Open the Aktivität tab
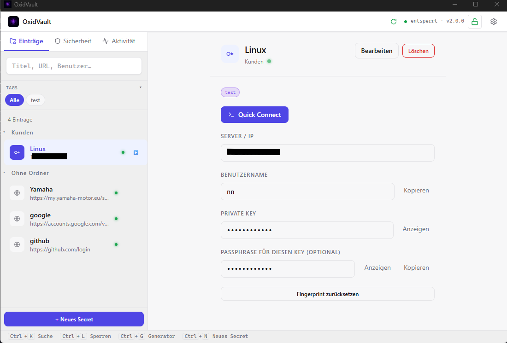 click(x=118, y=41)
